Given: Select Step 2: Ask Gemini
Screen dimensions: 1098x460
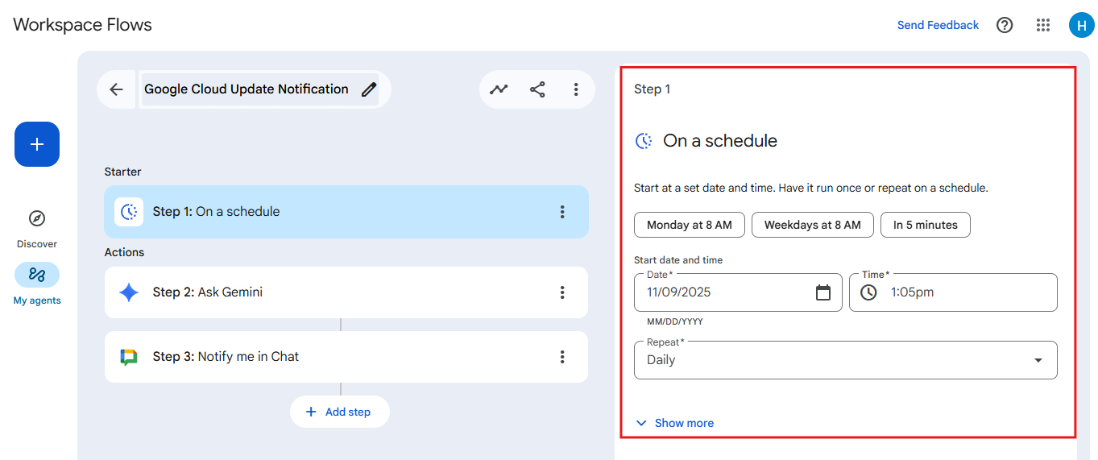Looking at the screenshot, I should [x=322, y=292].
